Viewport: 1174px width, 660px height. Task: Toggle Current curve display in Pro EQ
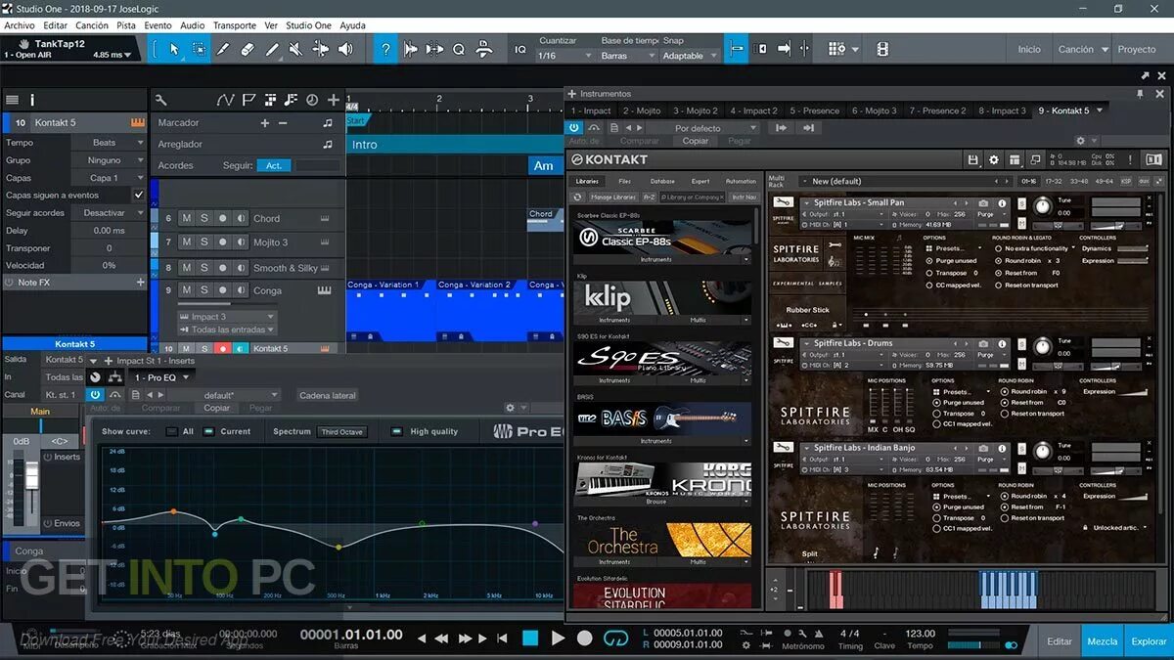tap(208, 431)
